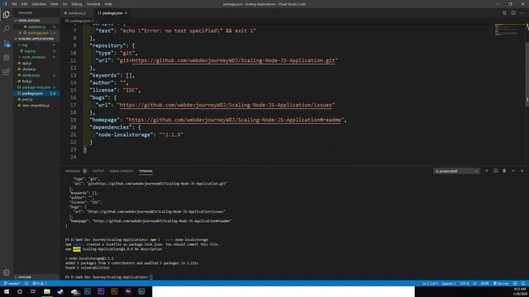The width and height of the screenshot is (529, 297).
Task: Open the Help menu
Action: click(x=108, y=4)
